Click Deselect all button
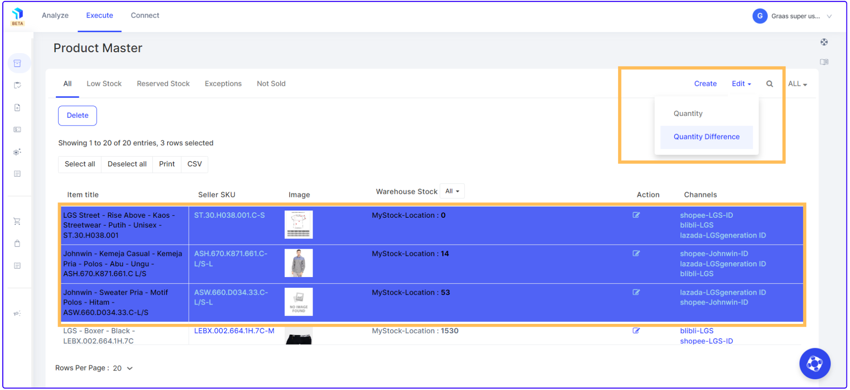This screenshot has width=850, height=390. coord(127,164)
